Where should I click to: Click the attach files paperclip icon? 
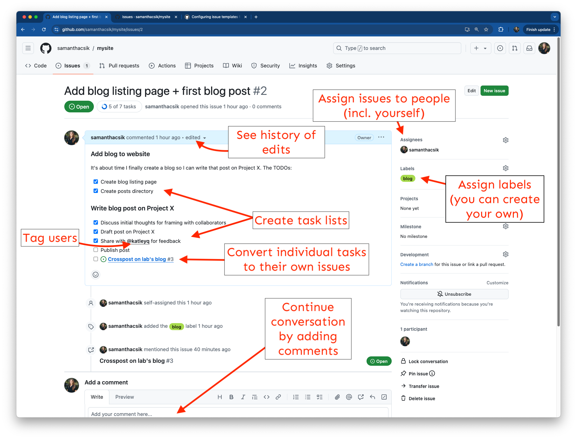tap(337, 397)
